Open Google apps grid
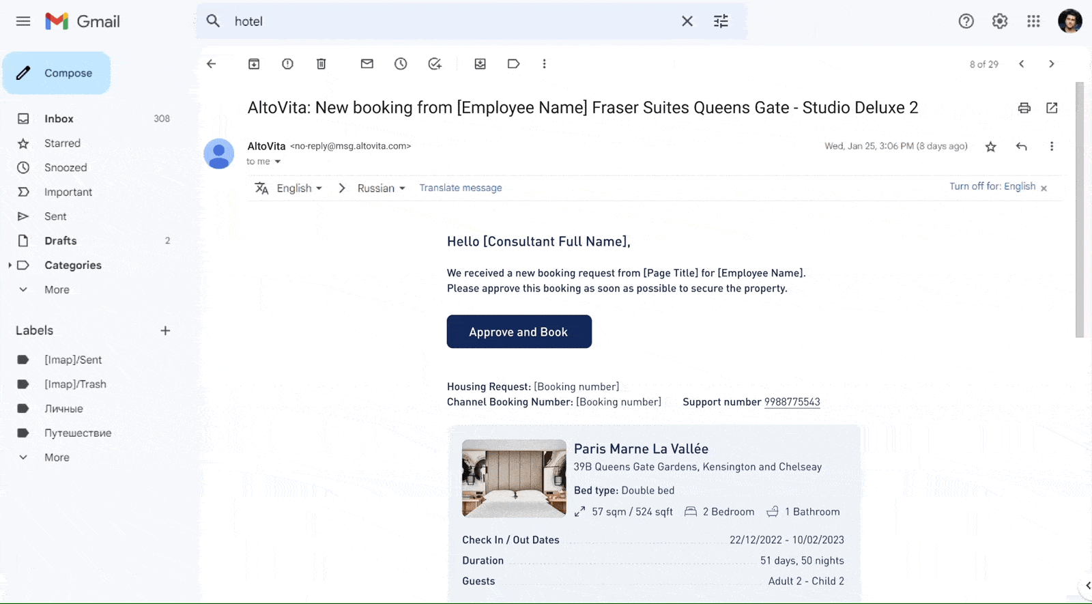This screenshot has width=1092, height=604. (x=1033, y=21)
